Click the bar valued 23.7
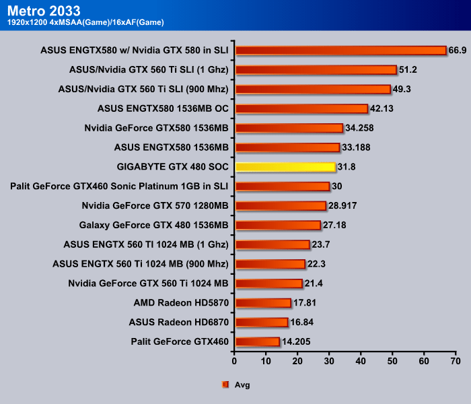This screenshot has width=471, height=404. click(273, 244)
